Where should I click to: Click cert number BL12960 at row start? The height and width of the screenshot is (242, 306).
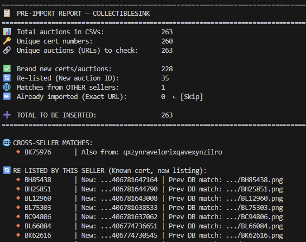click(38, 198)
